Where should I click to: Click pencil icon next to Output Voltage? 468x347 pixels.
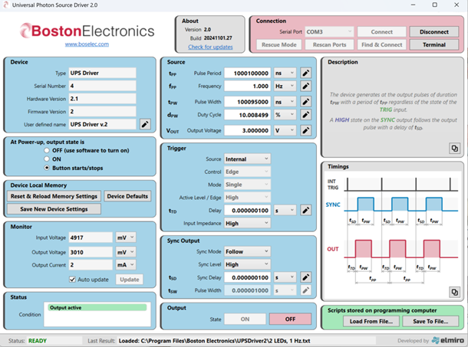click(305, 130)
